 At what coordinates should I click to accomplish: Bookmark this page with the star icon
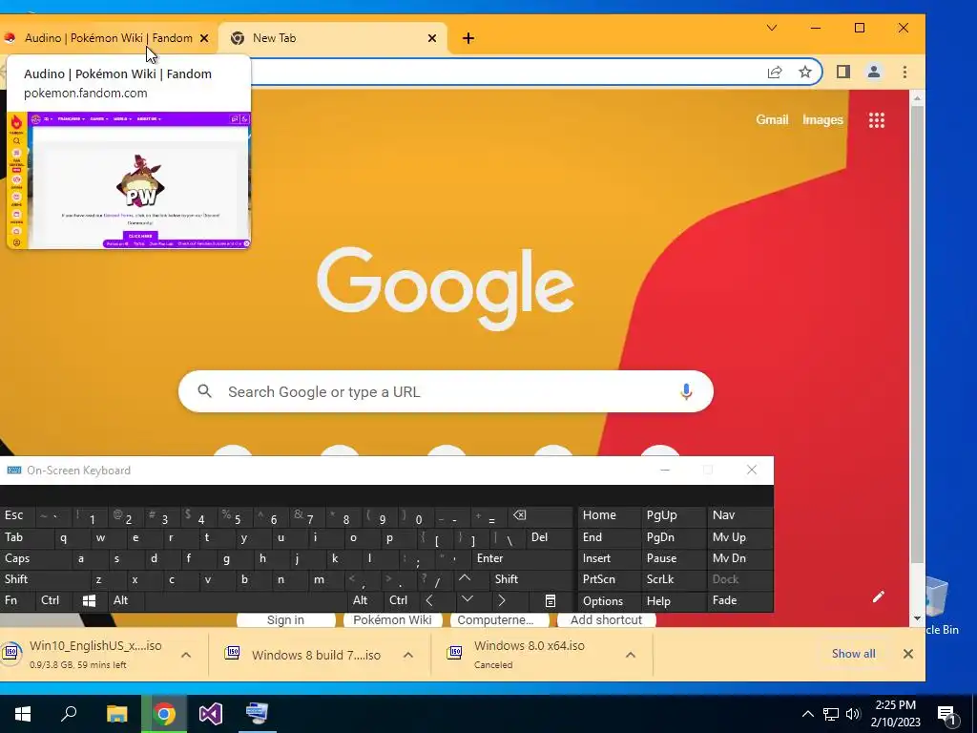click(805, 73)
